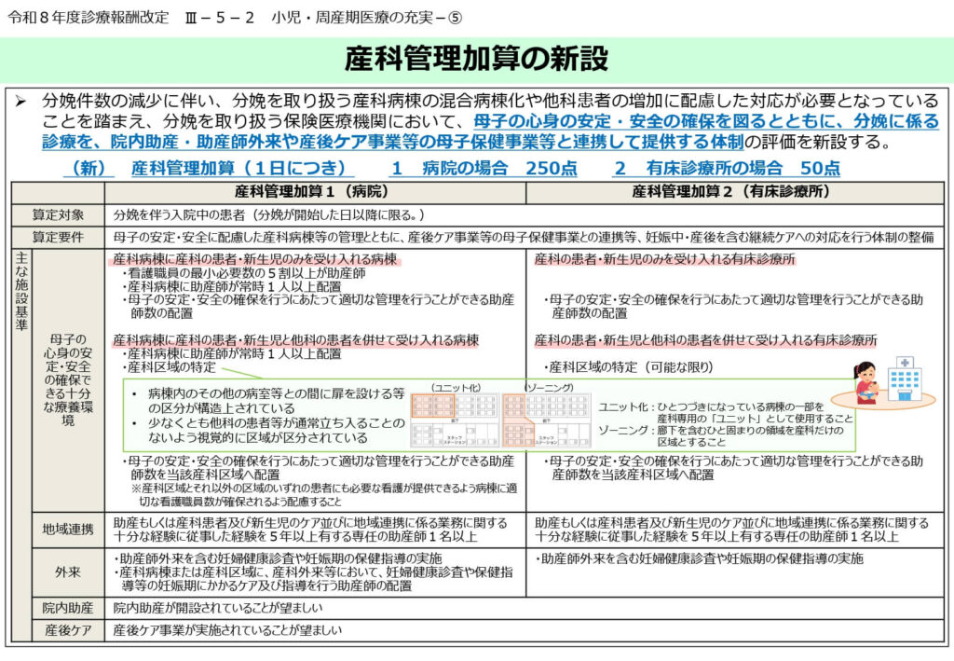Select the 産科管理加算2(有床診療所) column header
Screen dimensions: 954x661
click(x=731, y=192)
